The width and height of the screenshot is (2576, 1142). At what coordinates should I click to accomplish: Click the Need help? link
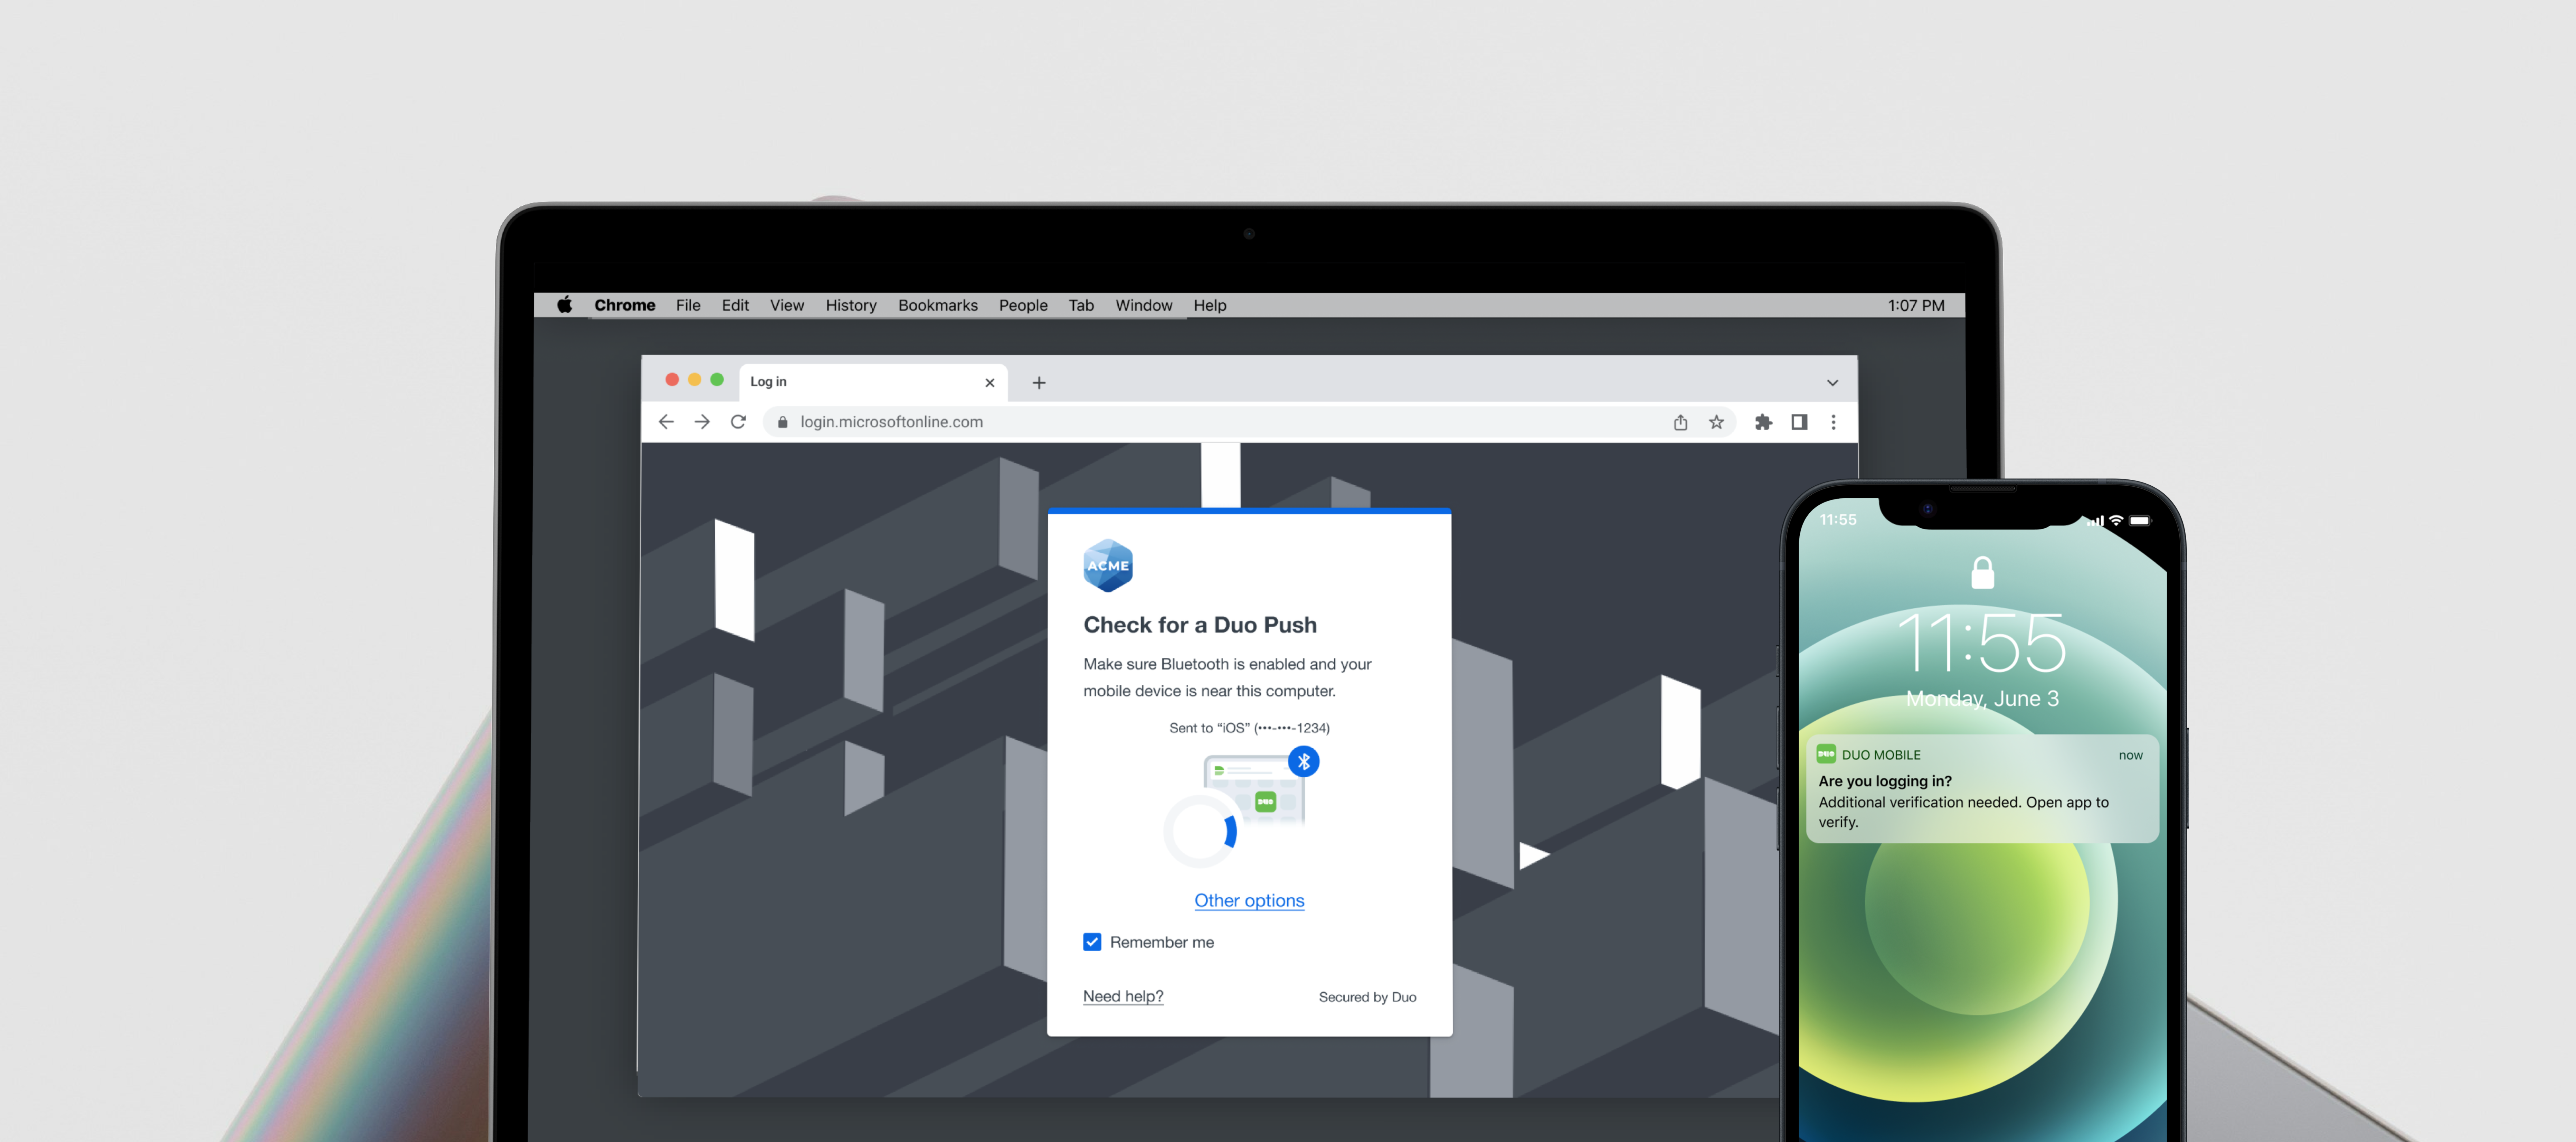pos(1123,996)
